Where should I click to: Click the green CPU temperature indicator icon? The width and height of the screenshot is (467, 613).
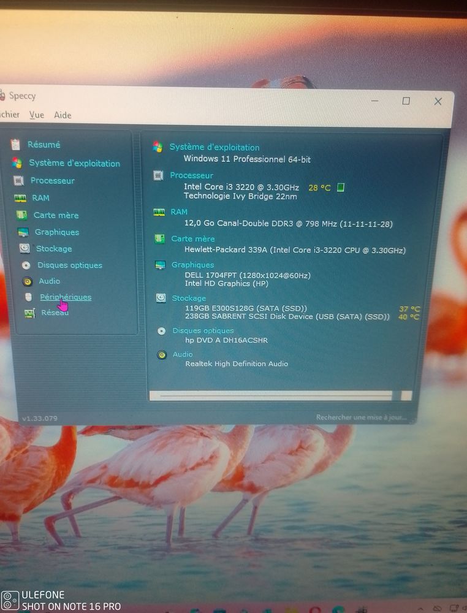pyautogui.click(x=340, y=188)
